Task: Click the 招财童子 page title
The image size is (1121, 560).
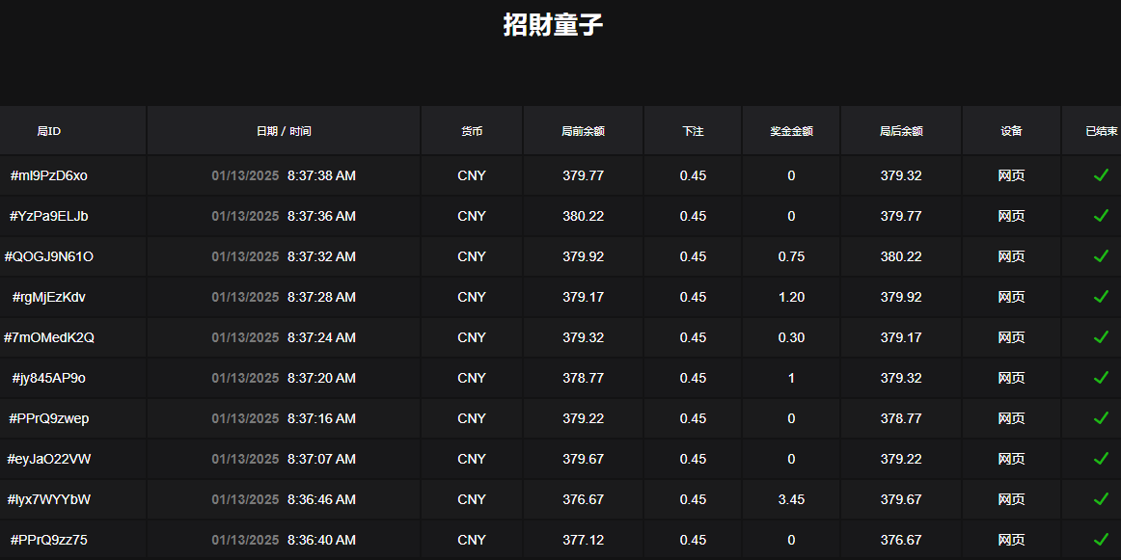Action: (552, 25)
